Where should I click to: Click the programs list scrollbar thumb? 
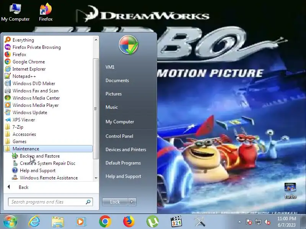(x=96, y=109)
